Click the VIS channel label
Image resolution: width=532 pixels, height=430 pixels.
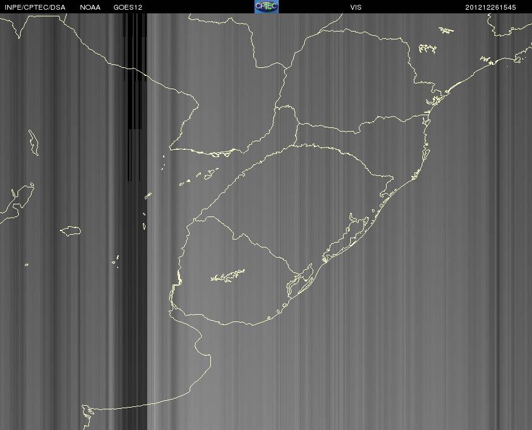pos(356,7)
